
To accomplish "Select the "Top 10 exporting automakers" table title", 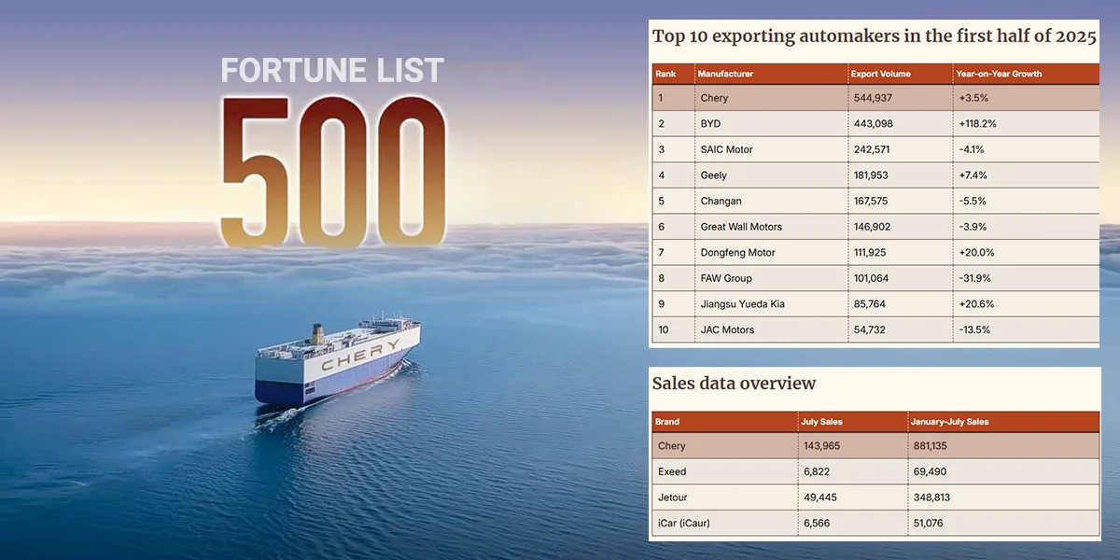I will pyautogui.click(x=875, y=36).
